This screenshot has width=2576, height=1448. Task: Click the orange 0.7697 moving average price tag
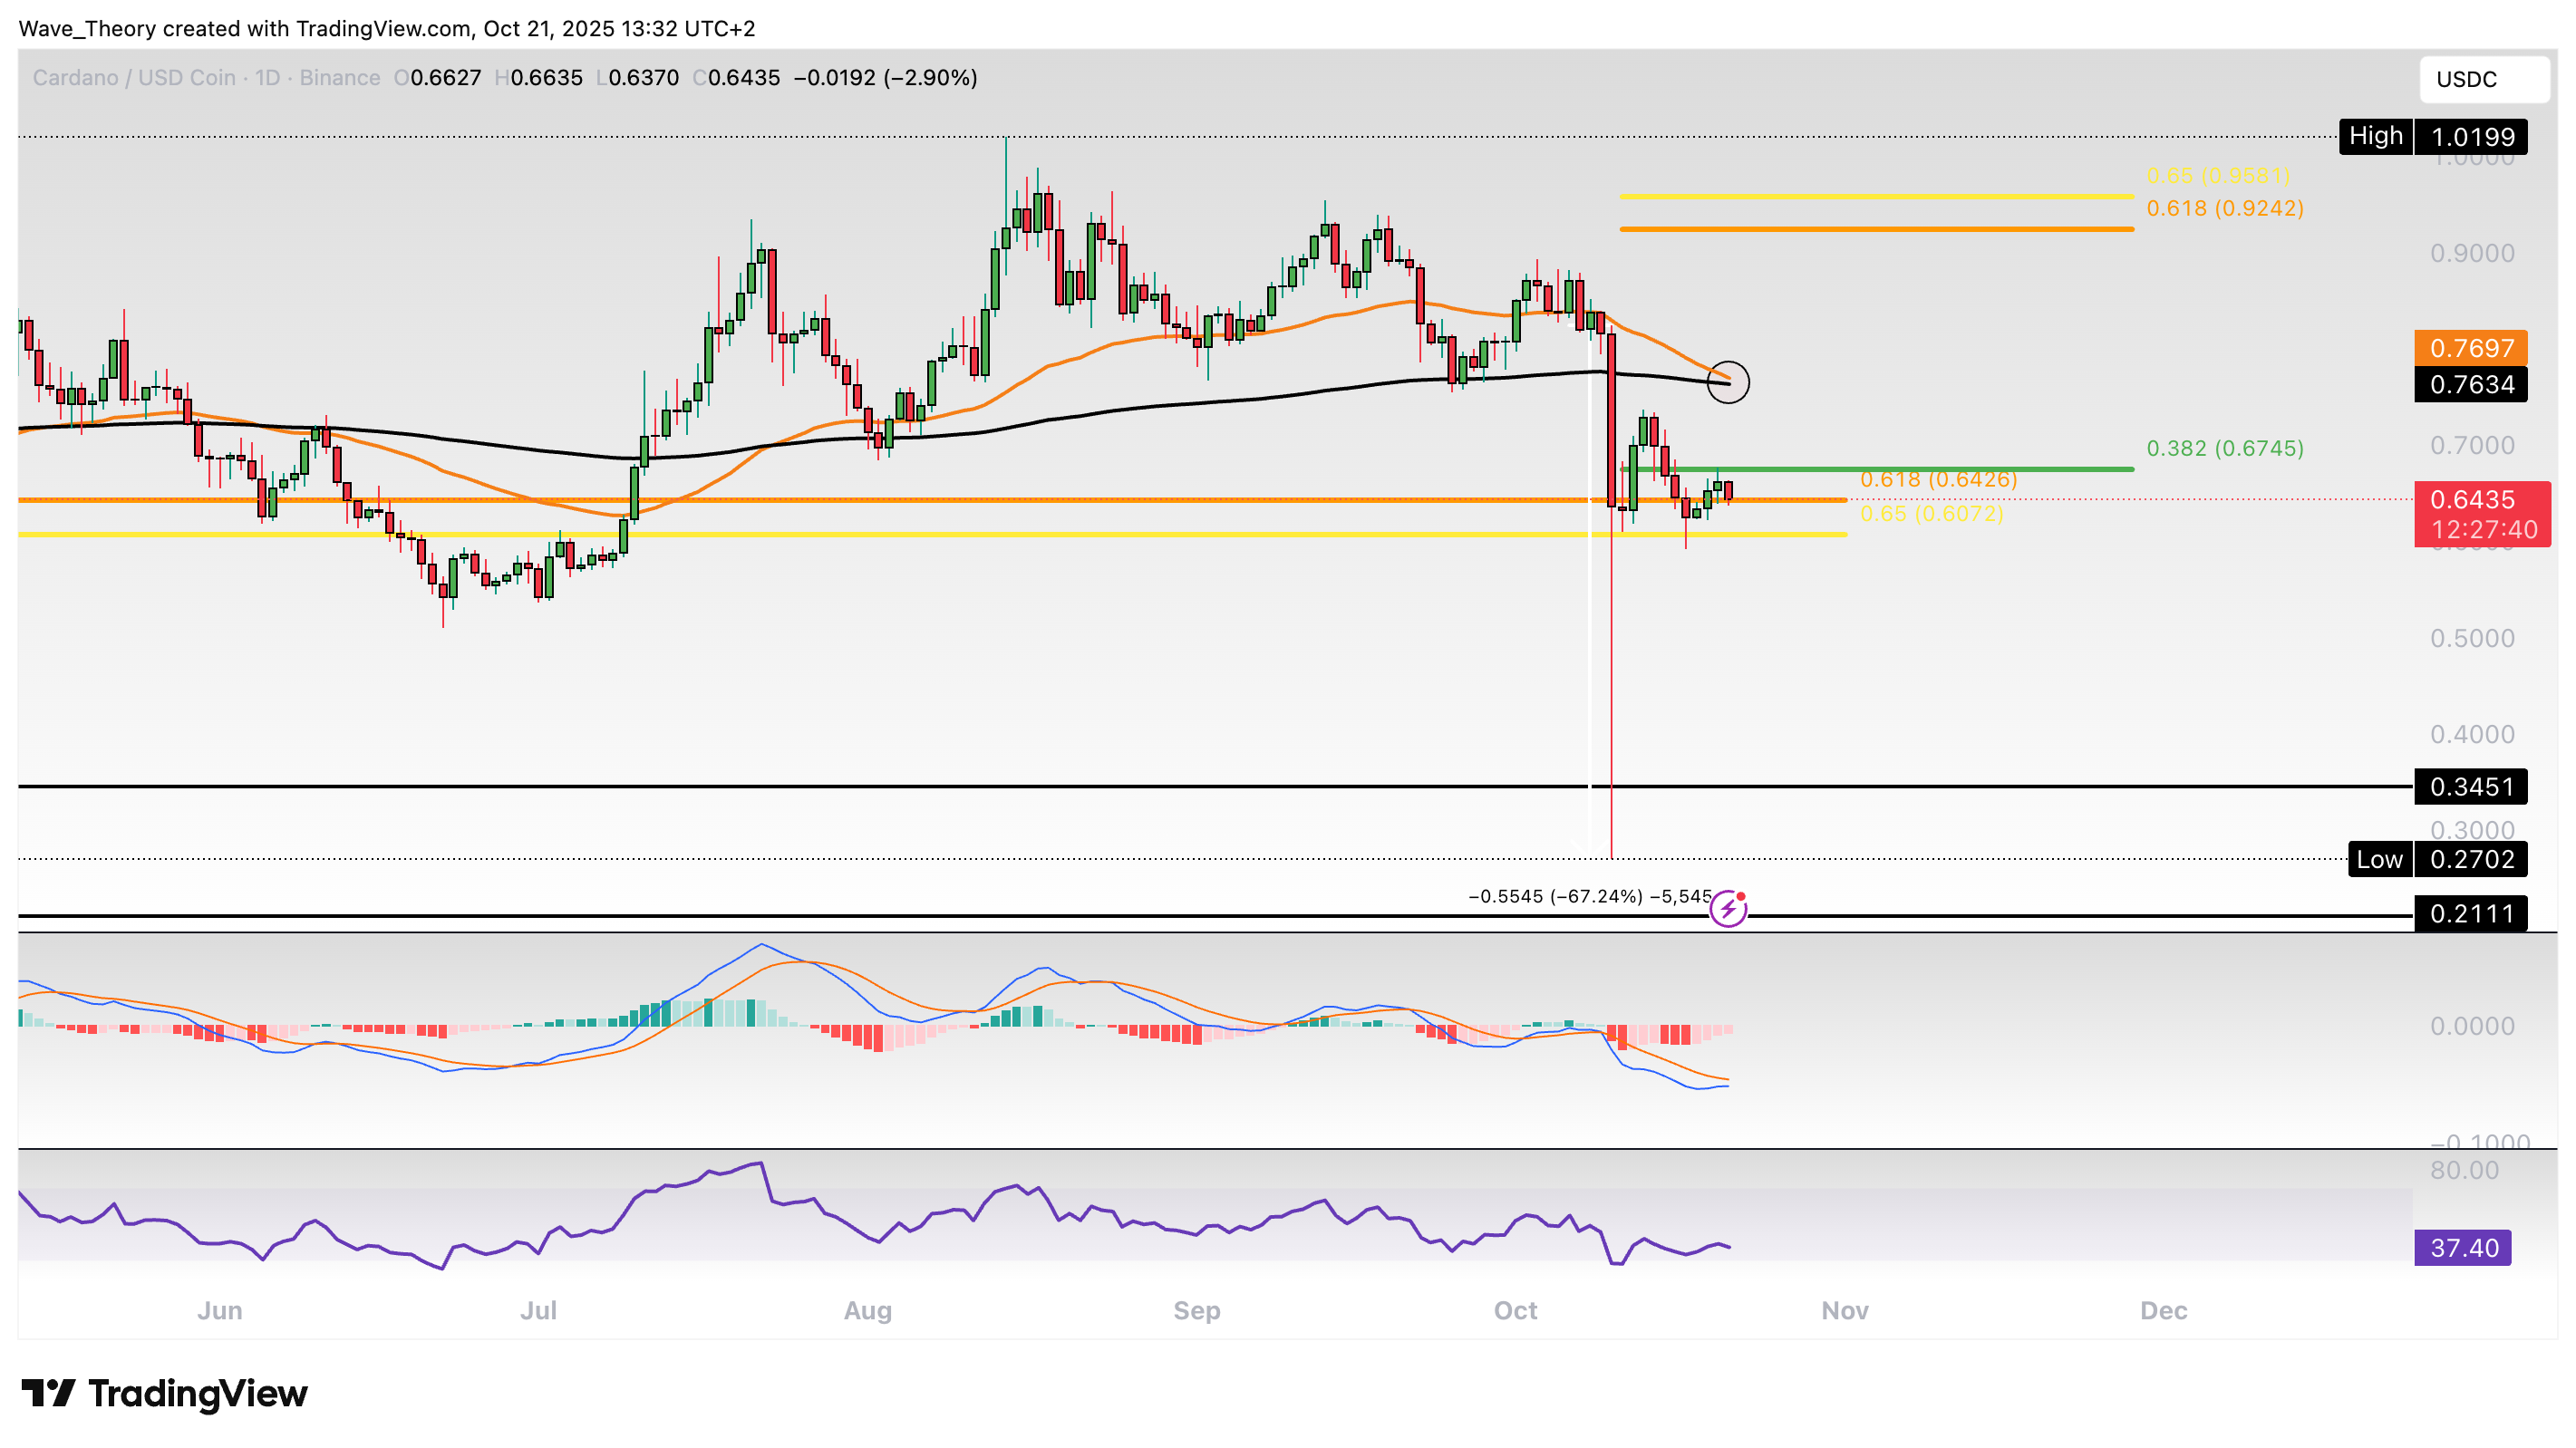click(2471, 348)
